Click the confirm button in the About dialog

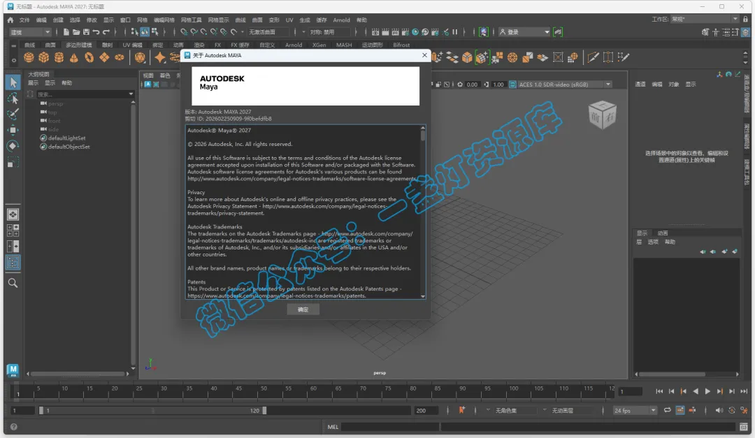pyautogui.click(x=303, y=309)
